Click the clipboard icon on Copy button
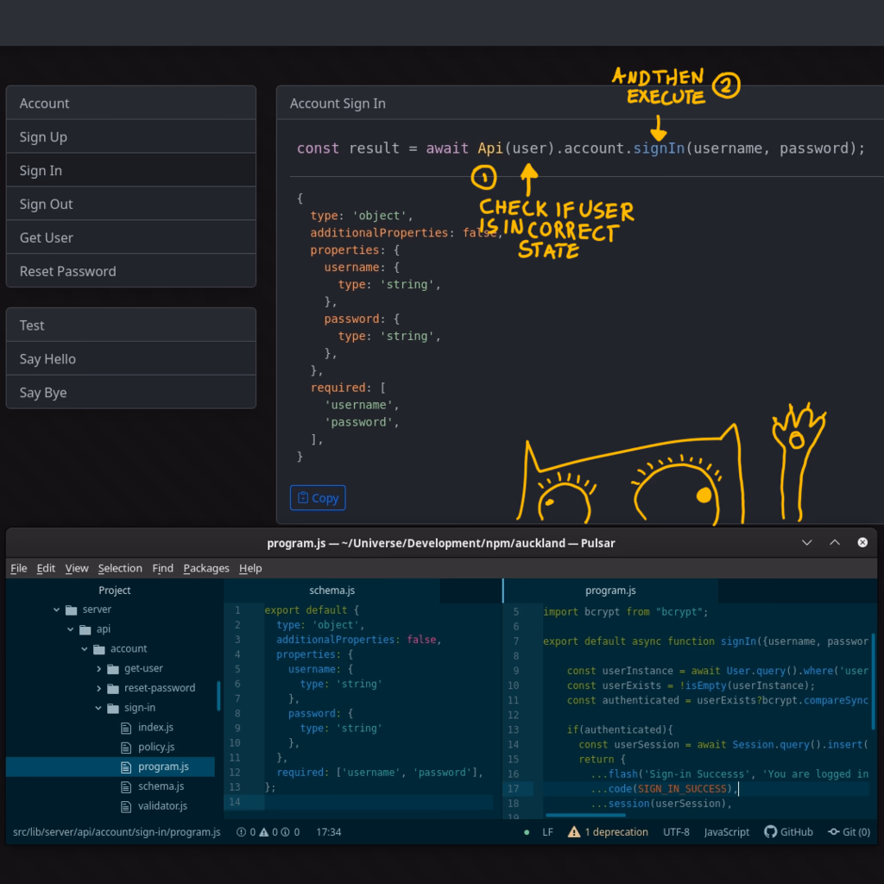Screen dimensions: 884x884 pyautogui.click(x=303, y=497)
